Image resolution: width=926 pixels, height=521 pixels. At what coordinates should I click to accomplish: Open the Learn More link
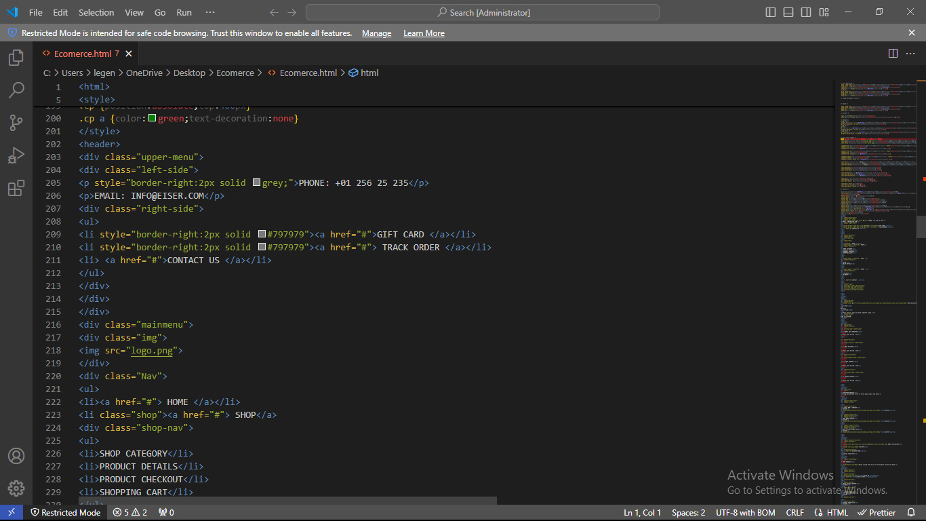pos(424,33)
